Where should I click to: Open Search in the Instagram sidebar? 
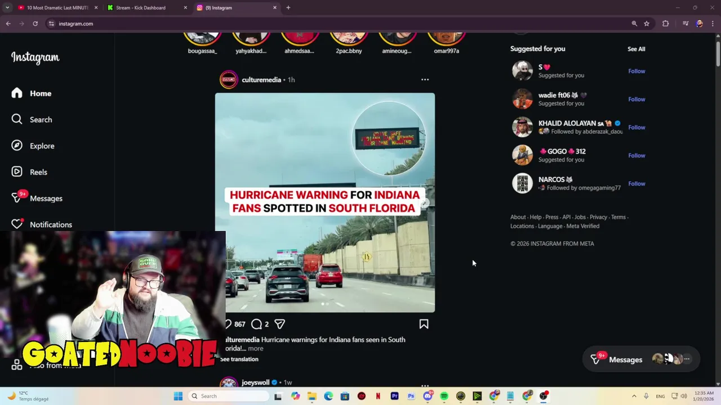coord(32,119)
